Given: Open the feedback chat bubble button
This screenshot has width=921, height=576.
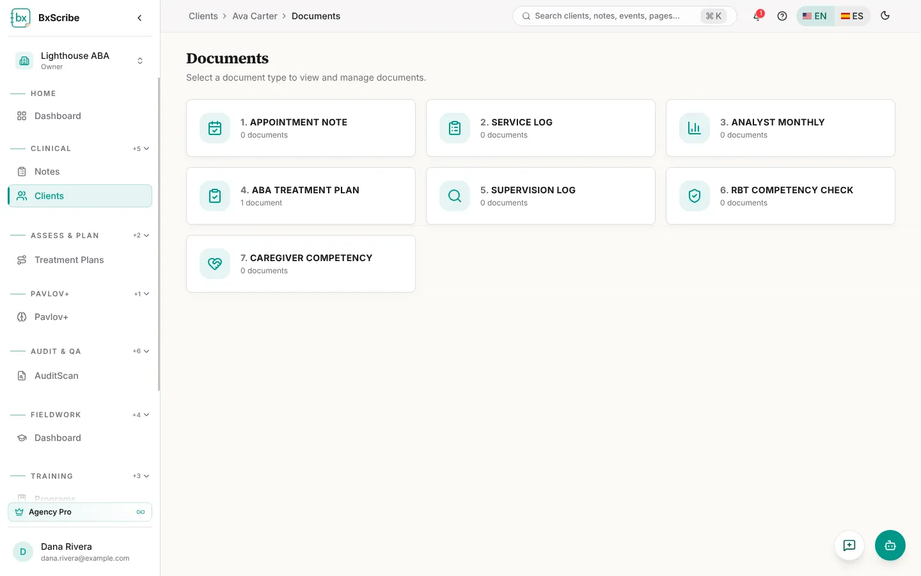Looking at the screenshot, I should pos(849,545).
